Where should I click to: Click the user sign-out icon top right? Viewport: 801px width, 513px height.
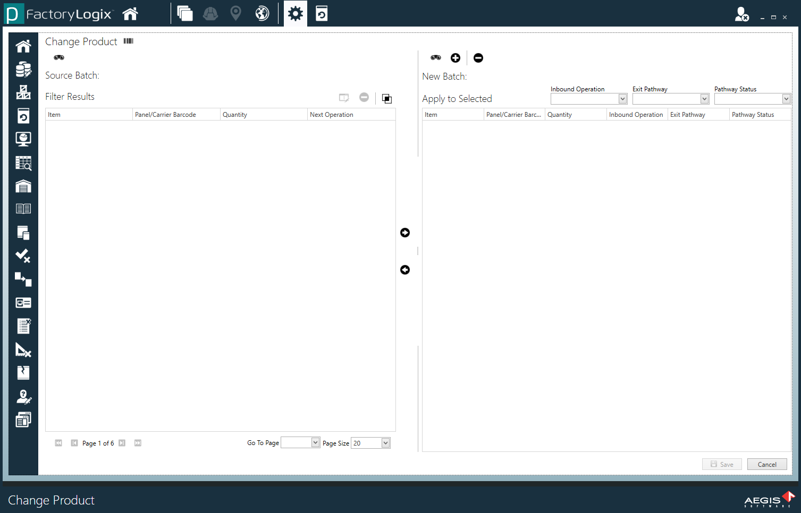(742, 14)
